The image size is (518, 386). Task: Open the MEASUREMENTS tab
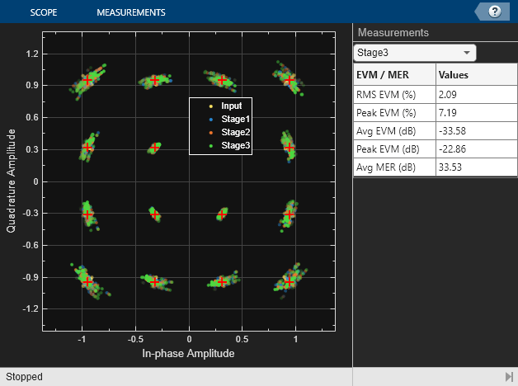(x=130, y=12)
